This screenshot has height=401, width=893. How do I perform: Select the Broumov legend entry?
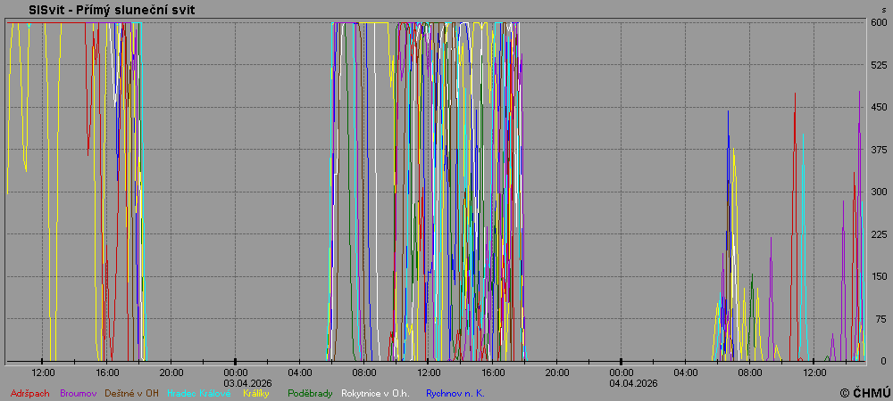click(79, 393)
